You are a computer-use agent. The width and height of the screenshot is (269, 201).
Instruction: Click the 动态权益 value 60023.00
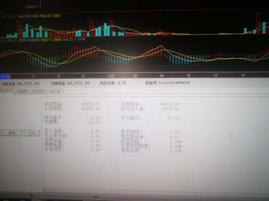click(91, 104)
